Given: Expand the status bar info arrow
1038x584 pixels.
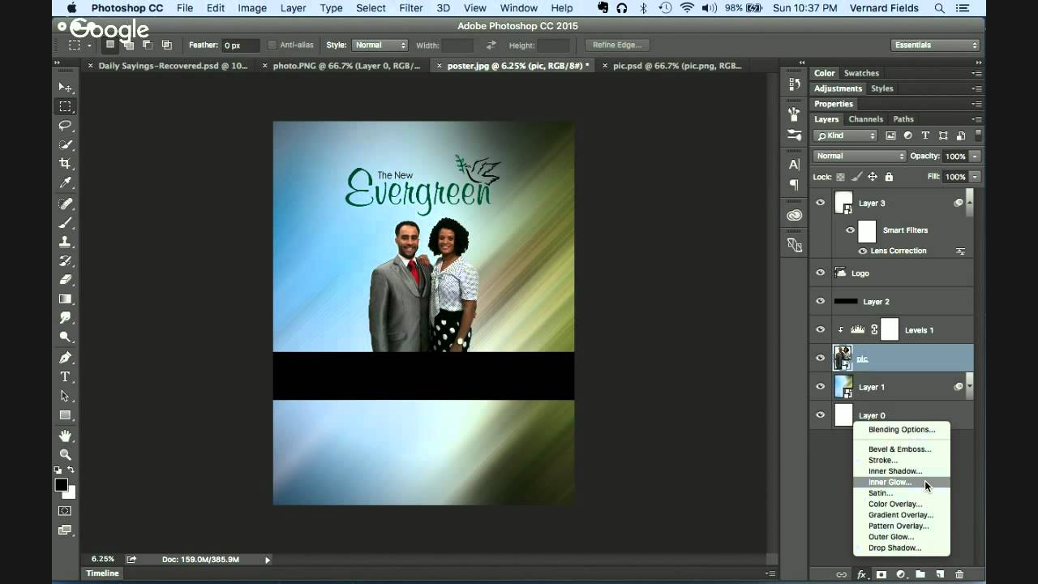Looking at the screenshot, I should coord(268,560).
